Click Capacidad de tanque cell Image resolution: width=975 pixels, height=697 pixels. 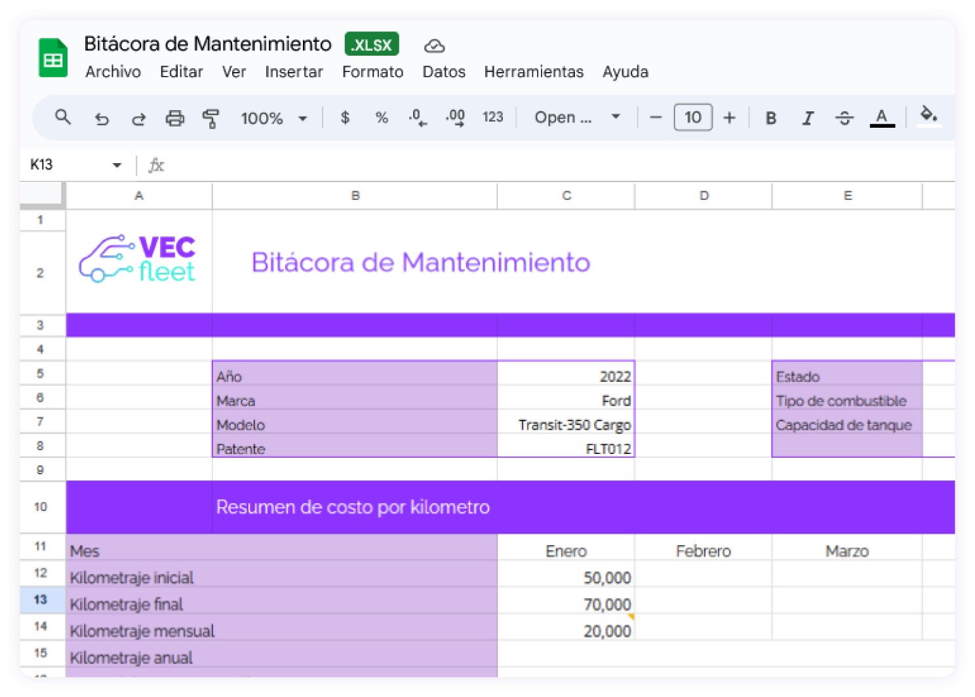(847, 422)
